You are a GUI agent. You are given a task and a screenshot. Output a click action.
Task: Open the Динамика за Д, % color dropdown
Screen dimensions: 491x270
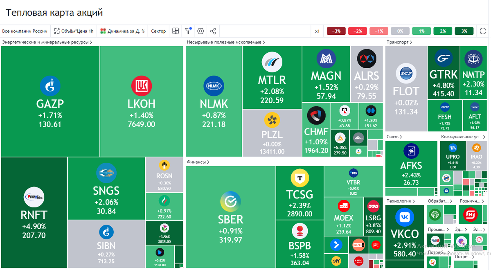coord(122,31)
